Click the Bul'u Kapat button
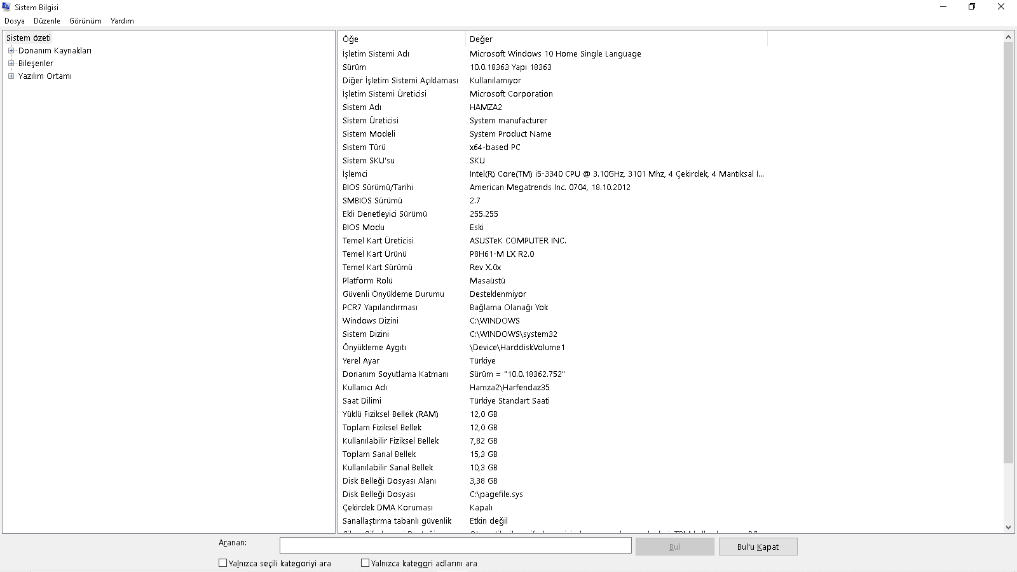 pyautogui.click(x=758, y=547)
